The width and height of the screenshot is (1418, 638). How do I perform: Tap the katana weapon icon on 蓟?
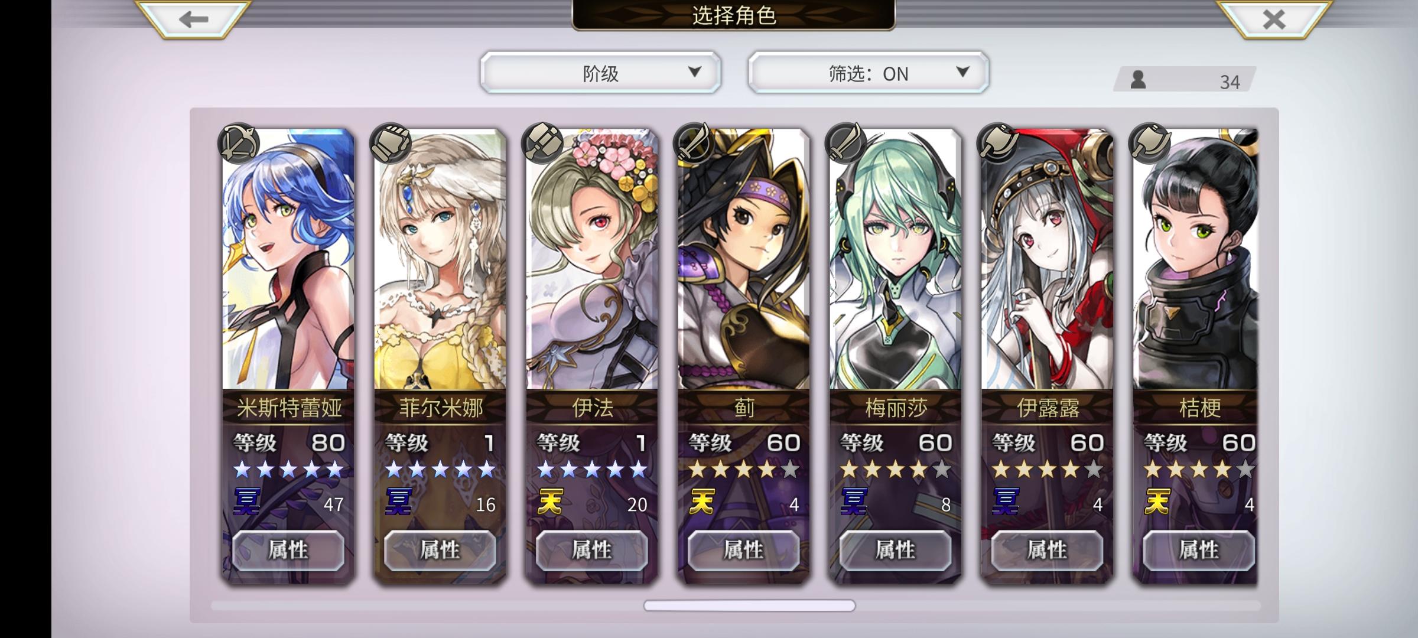pos(694,142)
